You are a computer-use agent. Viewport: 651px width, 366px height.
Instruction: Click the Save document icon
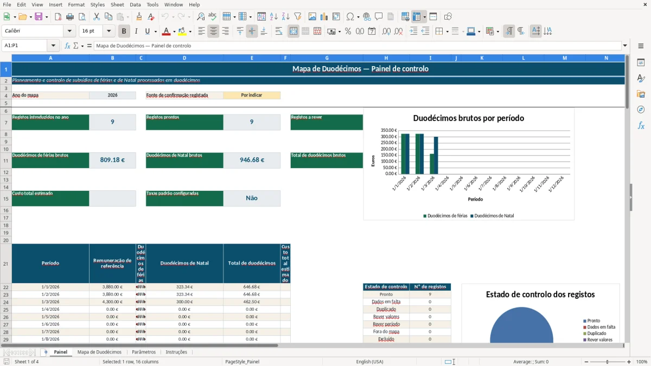(39, 17)
